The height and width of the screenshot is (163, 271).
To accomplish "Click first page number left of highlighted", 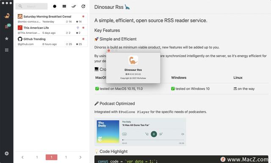I will point(37,157).
